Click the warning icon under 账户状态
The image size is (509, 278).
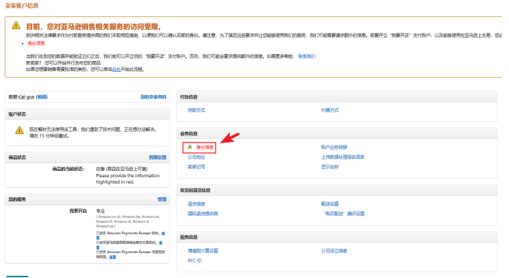coord(19,130)
